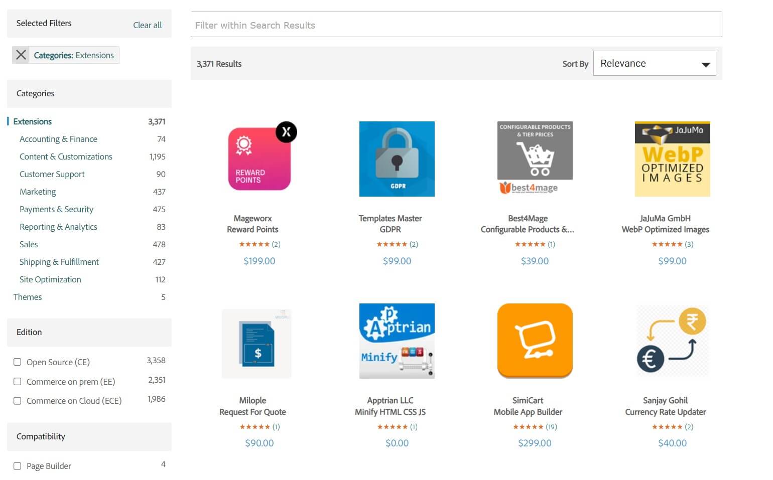Click the star rating for Best4Mage product
The image size is (773, 480).
coord(530,244)
